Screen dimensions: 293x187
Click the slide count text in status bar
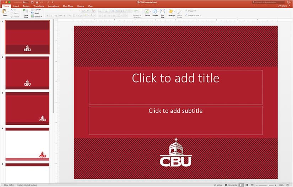pyautogui.click(x=9, y=185)
